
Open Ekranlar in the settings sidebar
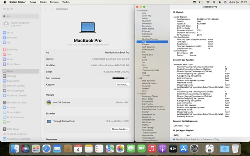point(9,108)
